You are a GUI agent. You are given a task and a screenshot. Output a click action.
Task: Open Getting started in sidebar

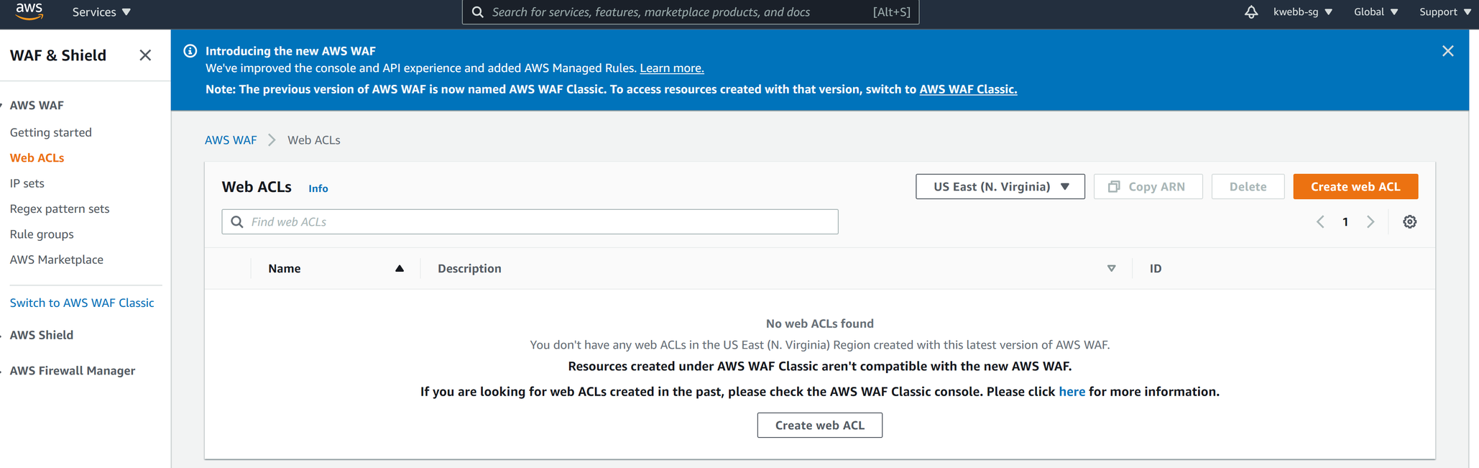tap(51, 132)
